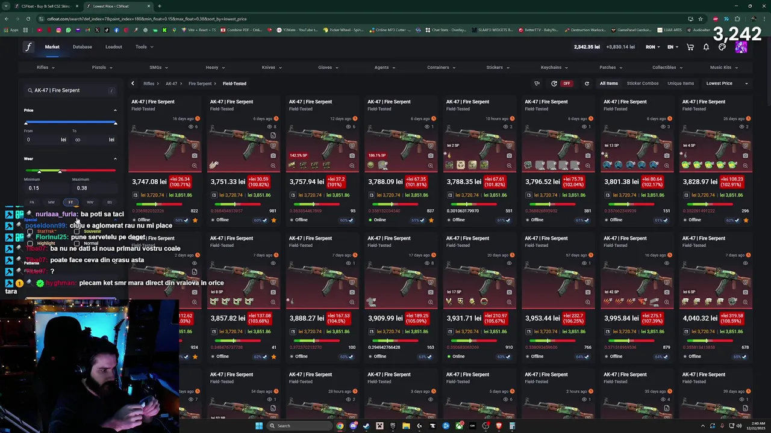
Task: Click the +3,830.14 lei pending balance
Action: click(620, 47)
